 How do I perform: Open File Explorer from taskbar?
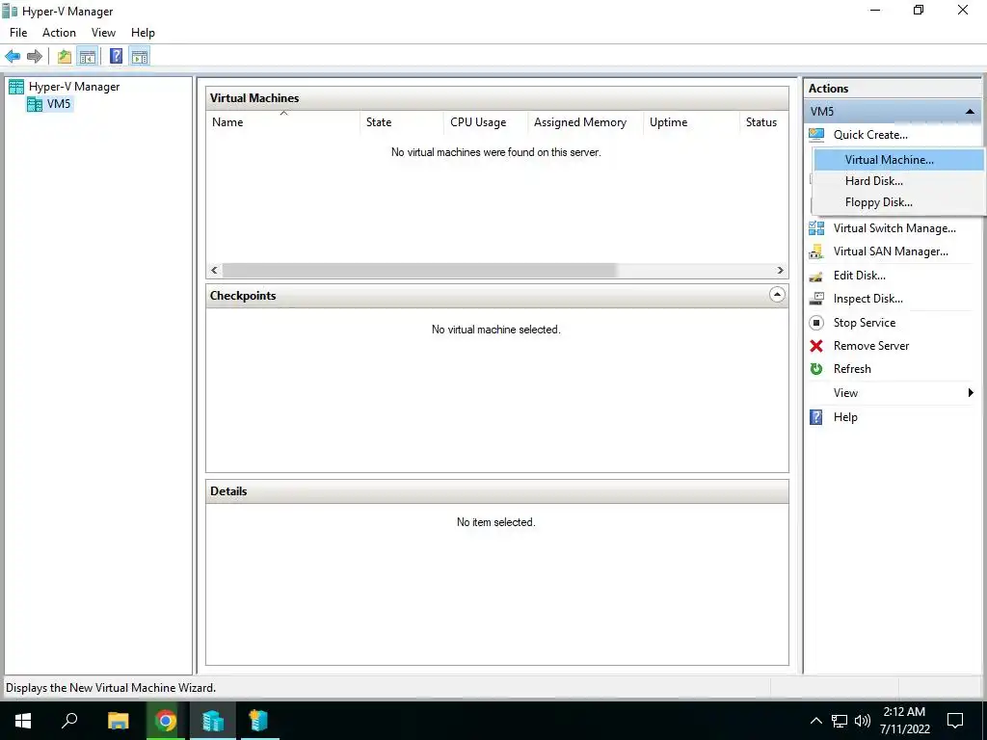pyautogui.click(x=118, y=721)
